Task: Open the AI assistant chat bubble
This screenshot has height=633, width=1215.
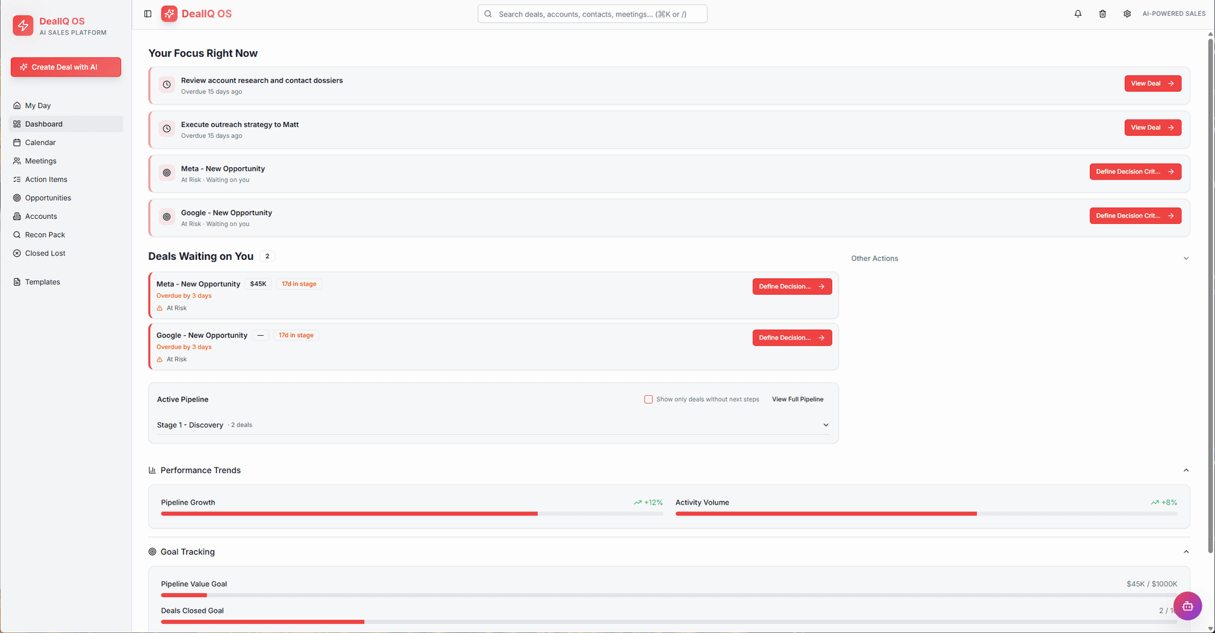Action: tap(1187, 606)
